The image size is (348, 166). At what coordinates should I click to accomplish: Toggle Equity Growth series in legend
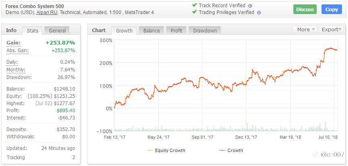click(x=166, y=150)
